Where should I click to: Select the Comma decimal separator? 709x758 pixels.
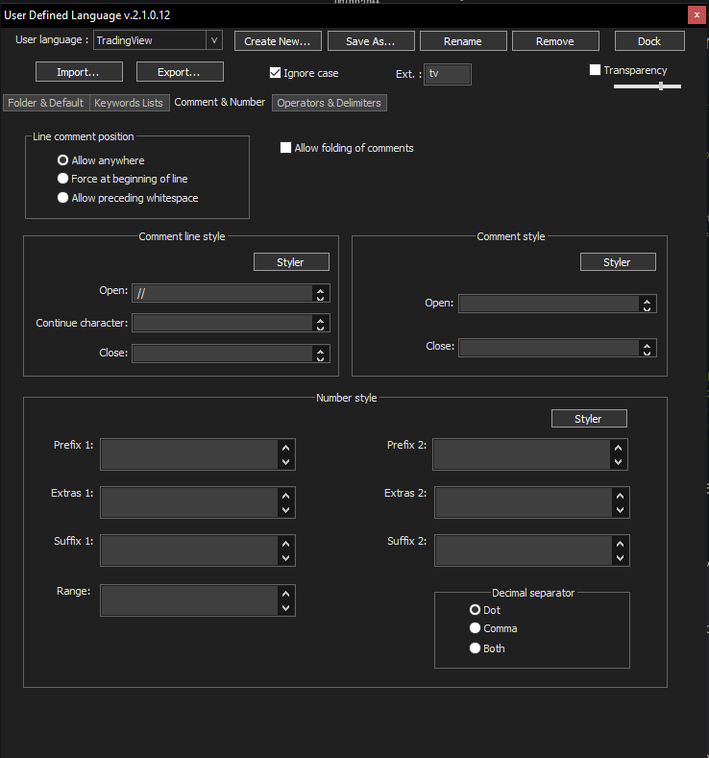click(476, 628)
